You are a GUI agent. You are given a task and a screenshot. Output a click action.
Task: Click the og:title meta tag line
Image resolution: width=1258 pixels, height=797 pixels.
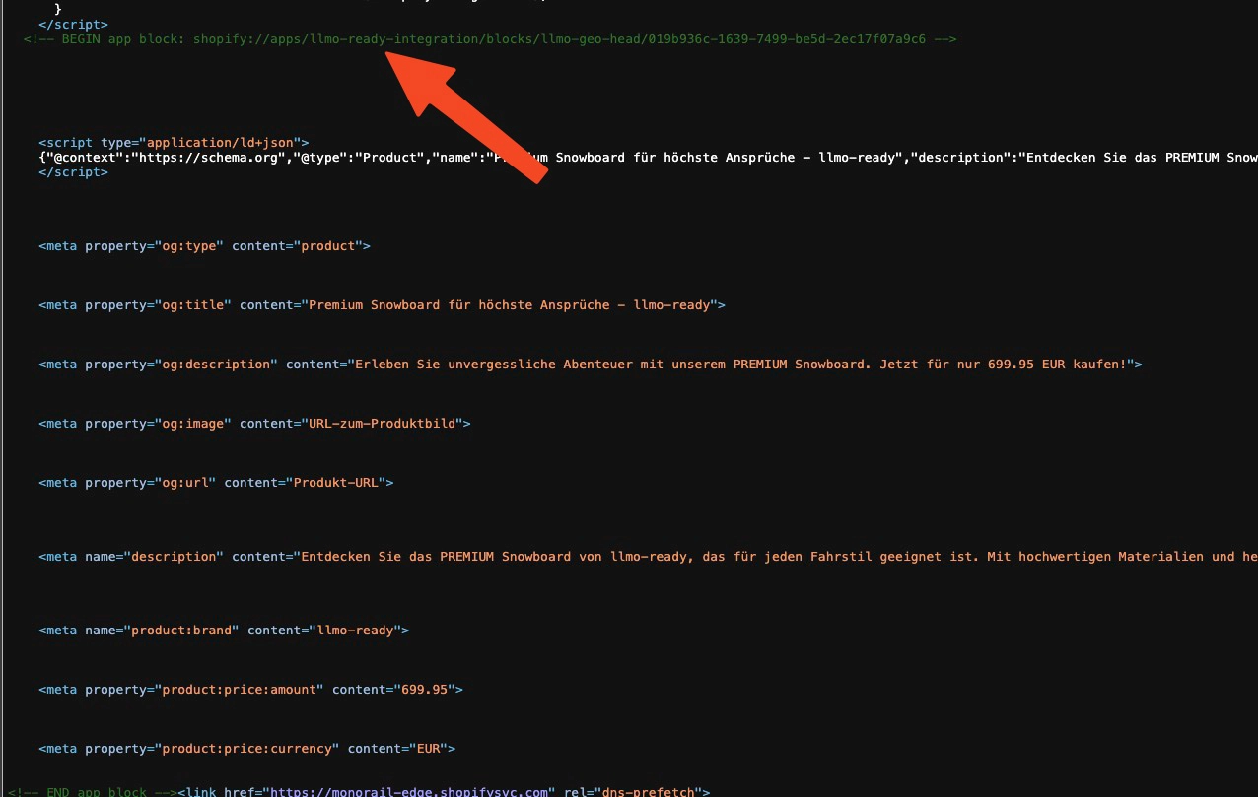click(x=382, y=305)
